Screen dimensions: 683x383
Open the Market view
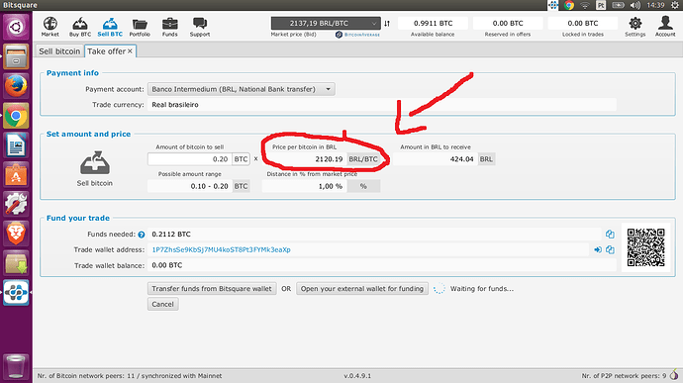pos(50,27)
